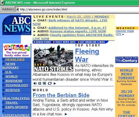Viewport: 139px width, 117px height.
Task: Open the HEALTH&LIVING section
Action: (x=16, y=98)
